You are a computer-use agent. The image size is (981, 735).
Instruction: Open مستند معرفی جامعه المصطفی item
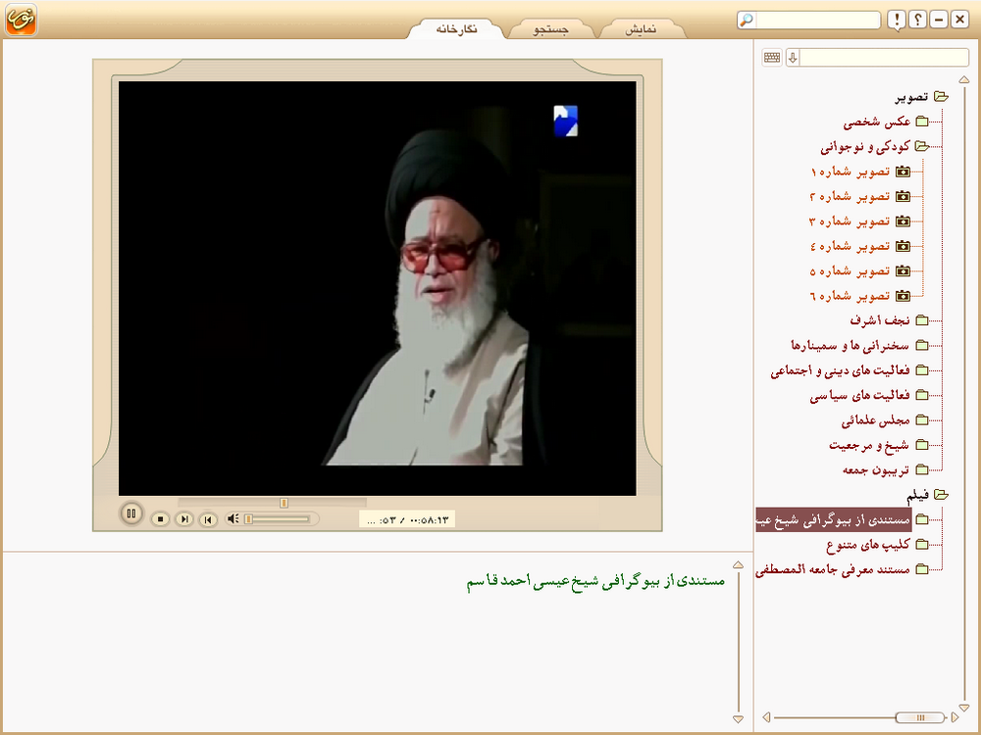coord(833,569)
